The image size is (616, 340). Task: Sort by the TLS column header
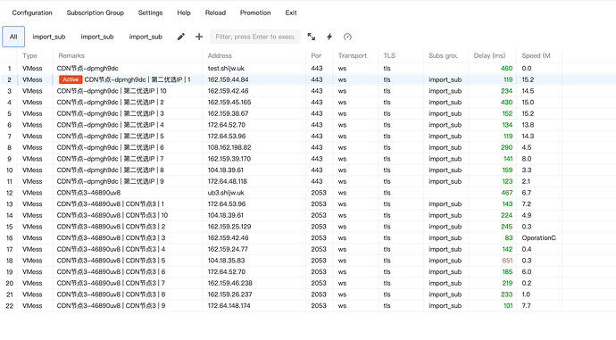point(401,55)
